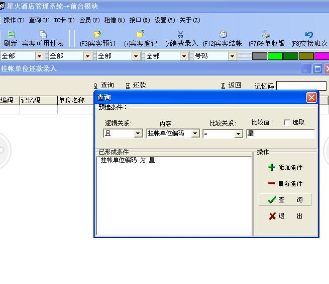
Task: Click the 记忆码 column header
Action: [38, 100]
